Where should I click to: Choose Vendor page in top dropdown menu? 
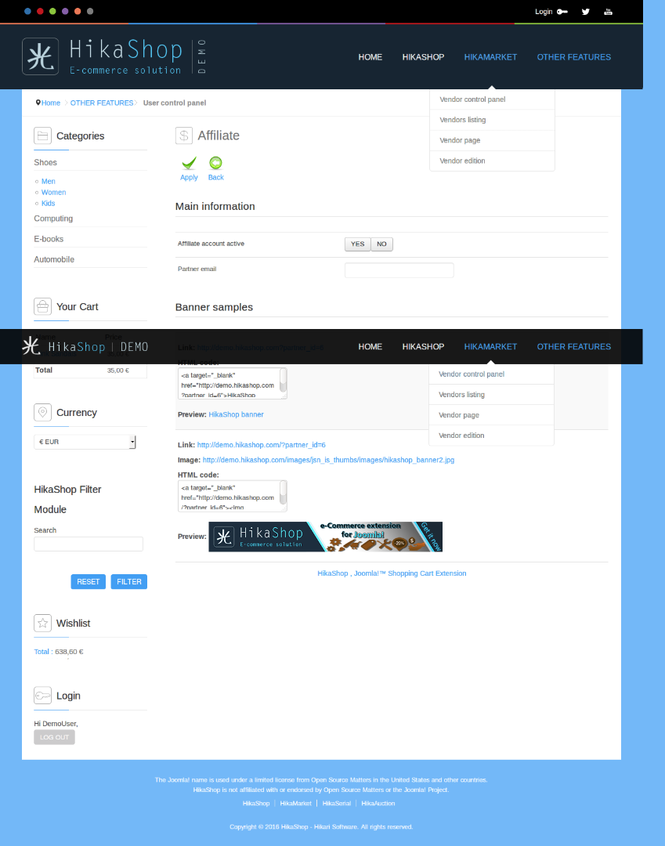point(492,140)
